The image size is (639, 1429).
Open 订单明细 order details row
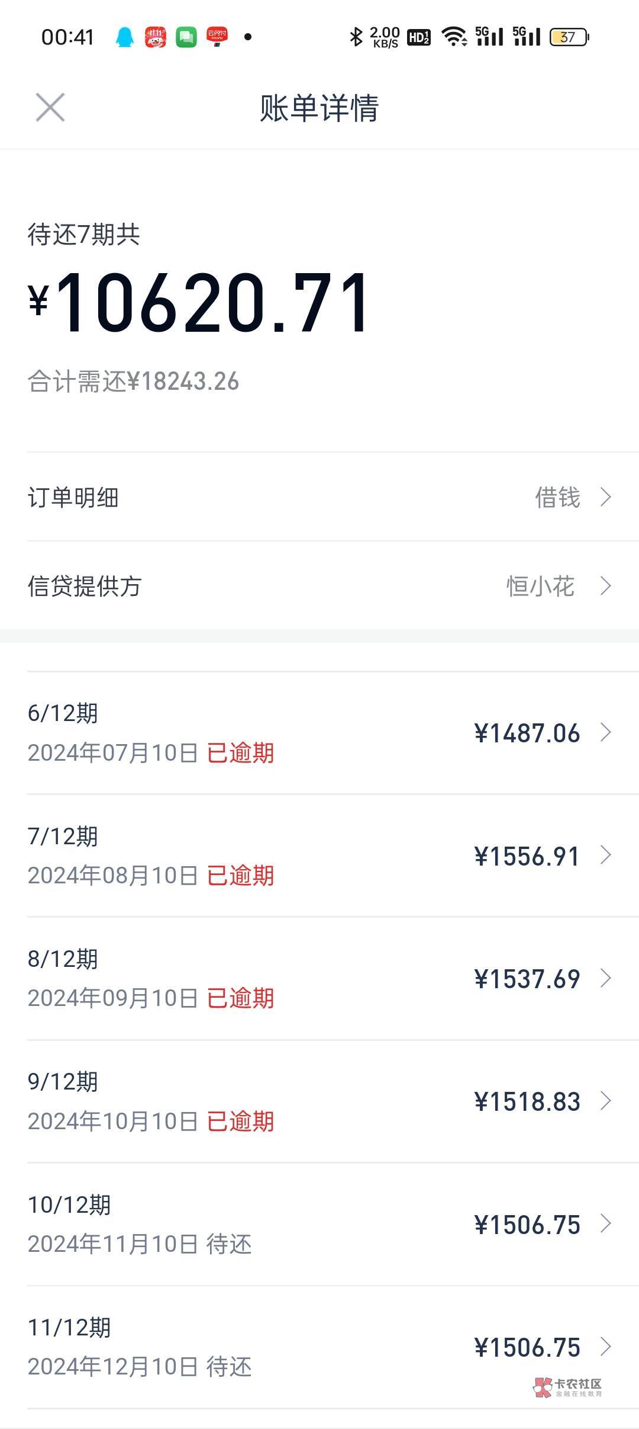click(319, 497)
